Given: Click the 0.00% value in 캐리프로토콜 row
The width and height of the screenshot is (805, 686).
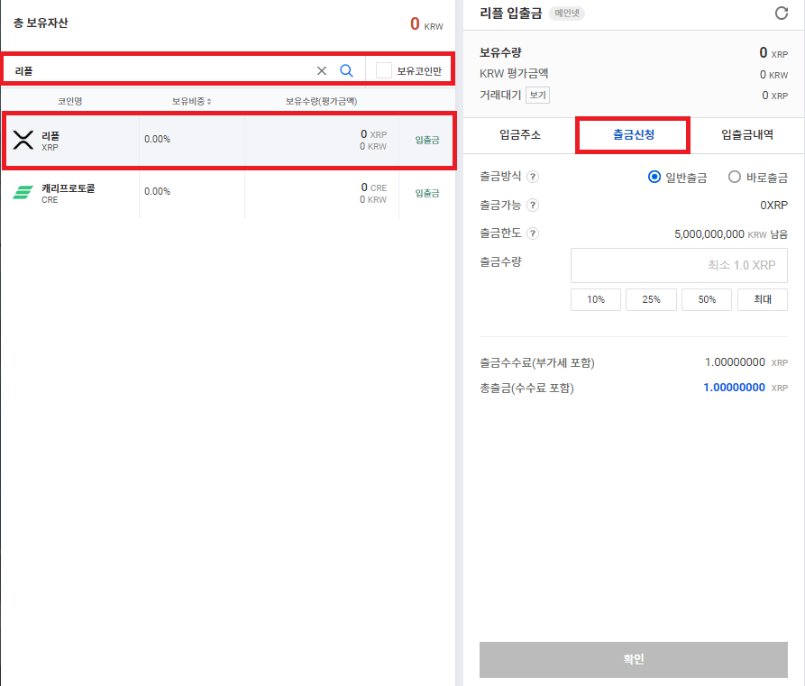Looking at the screenshot, I should (157, 191).
